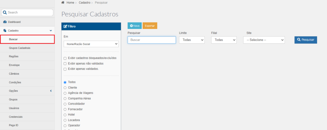Choose the Agência de Viagens radio option

65,93
